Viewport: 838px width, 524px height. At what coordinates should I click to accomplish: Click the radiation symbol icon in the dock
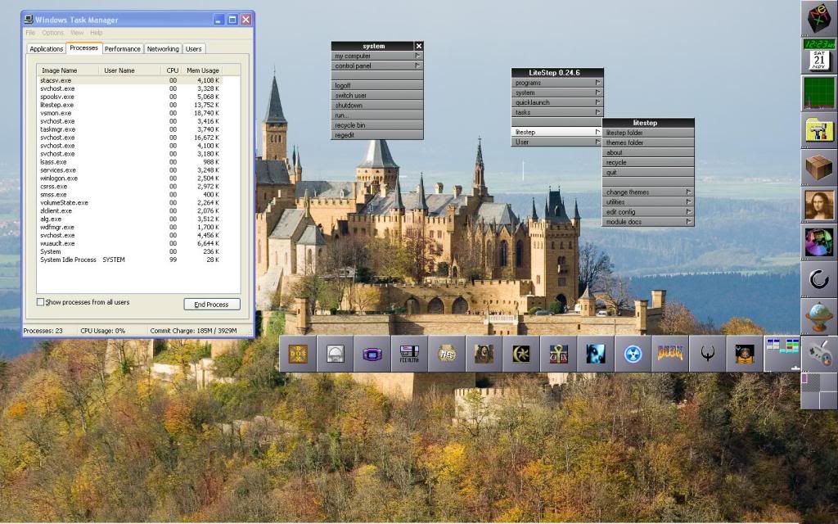(x=633, y=354)
